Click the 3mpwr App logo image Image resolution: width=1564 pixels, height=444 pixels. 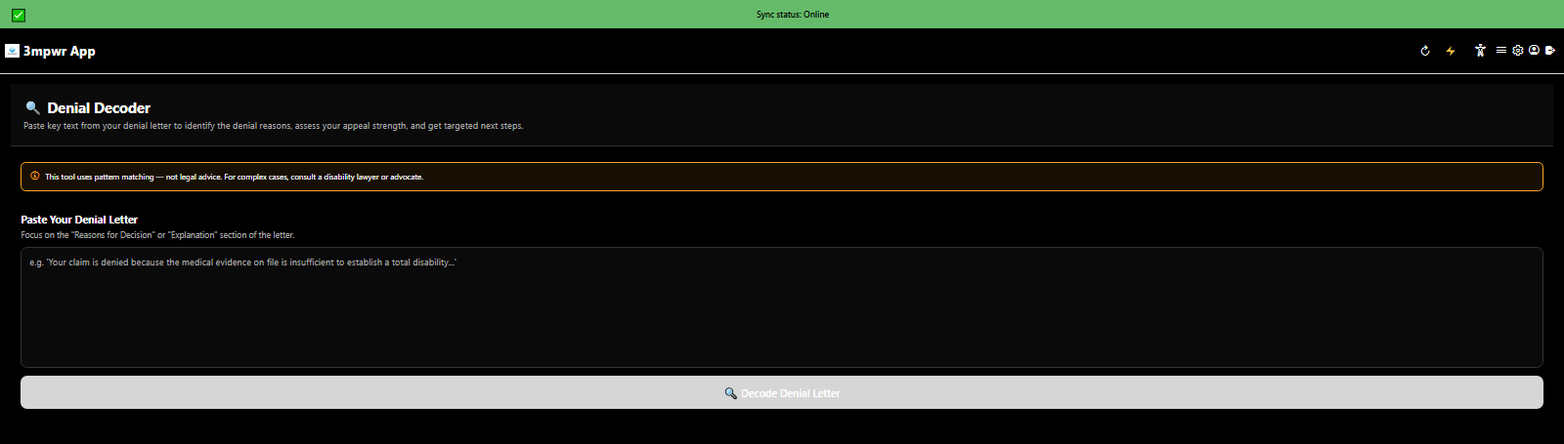click(x=12, y=51)
